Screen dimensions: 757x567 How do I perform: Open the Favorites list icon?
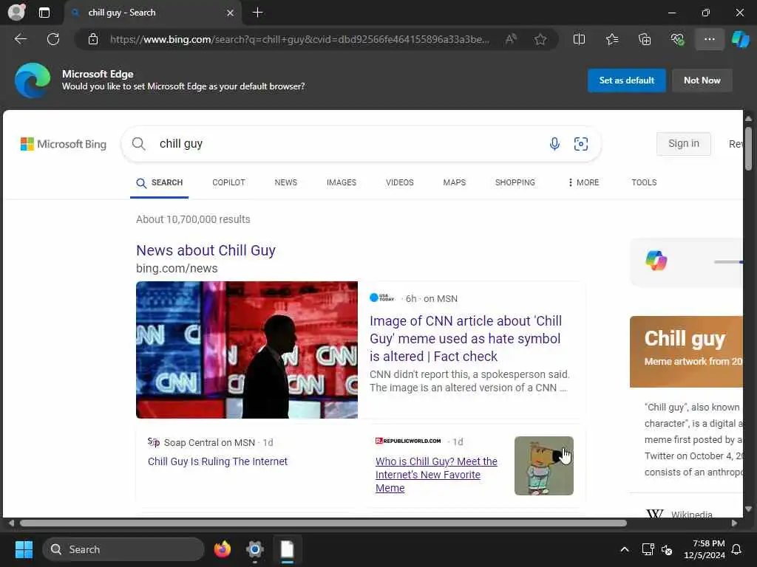click(611, 39)
